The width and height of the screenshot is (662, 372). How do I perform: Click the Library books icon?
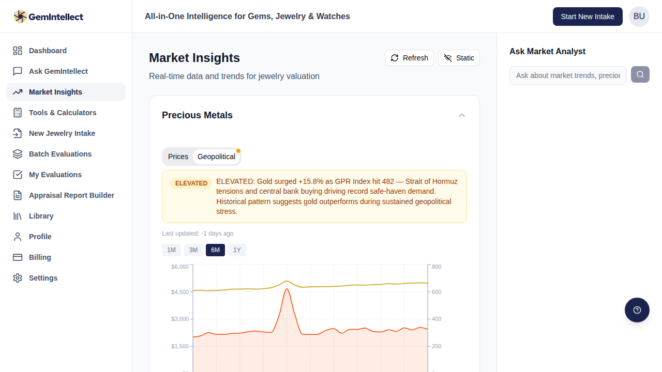coord(18,216)
